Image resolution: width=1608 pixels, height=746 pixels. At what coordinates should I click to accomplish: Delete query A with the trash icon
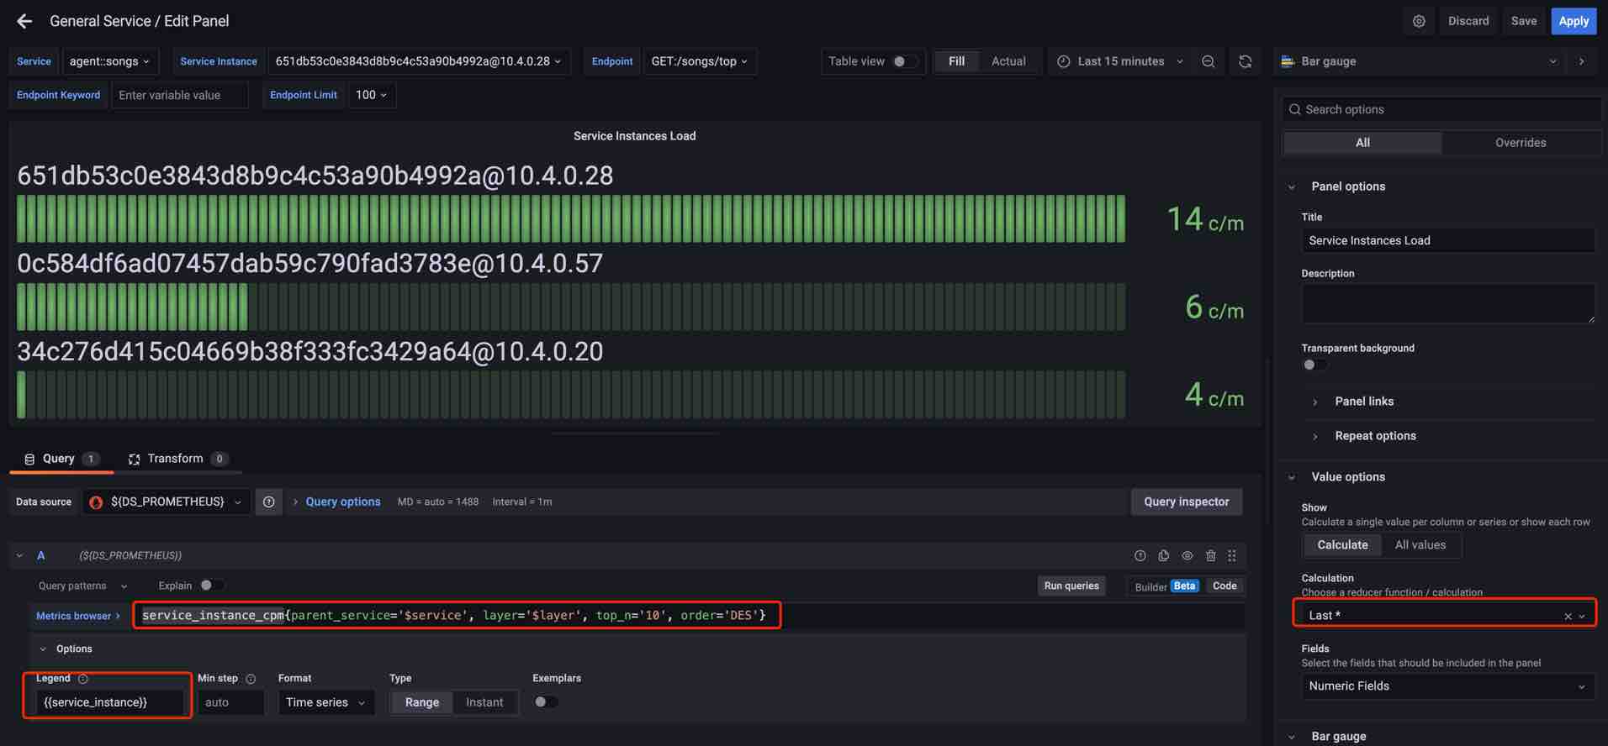[1210, 555]
